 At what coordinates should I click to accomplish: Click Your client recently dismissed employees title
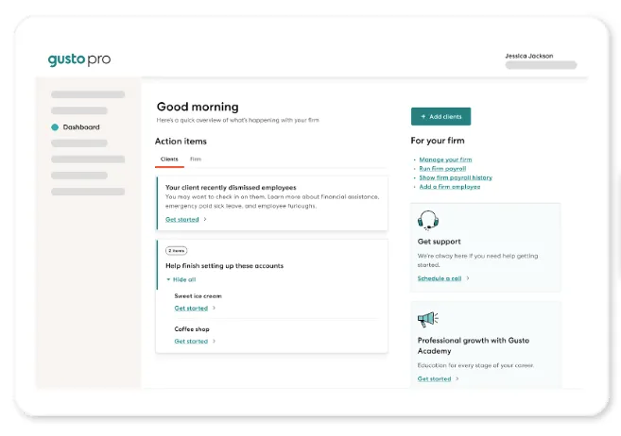pos(231,188)
